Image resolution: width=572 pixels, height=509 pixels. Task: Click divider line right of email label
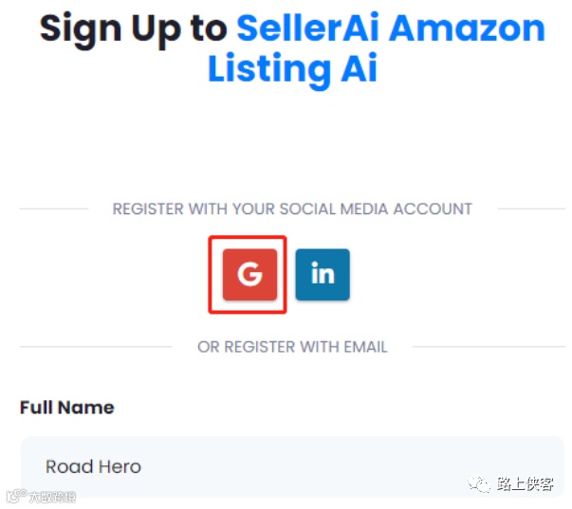point(488,347)
